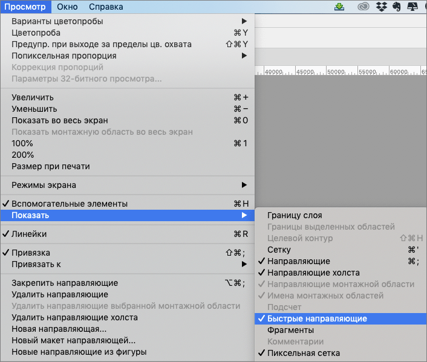Open Новая направляющая... dialog
Screen dimensions: 427x362
pyautogui.click(x=128, y=329)
